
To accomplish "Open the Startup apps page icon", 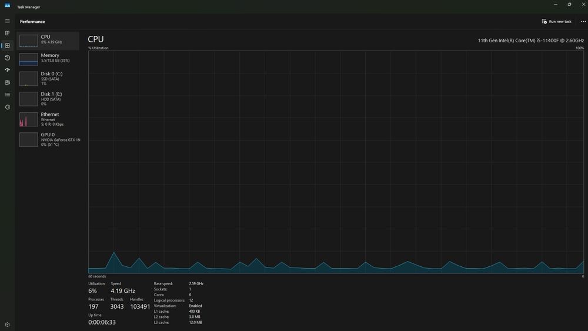I will pos(7,70).
